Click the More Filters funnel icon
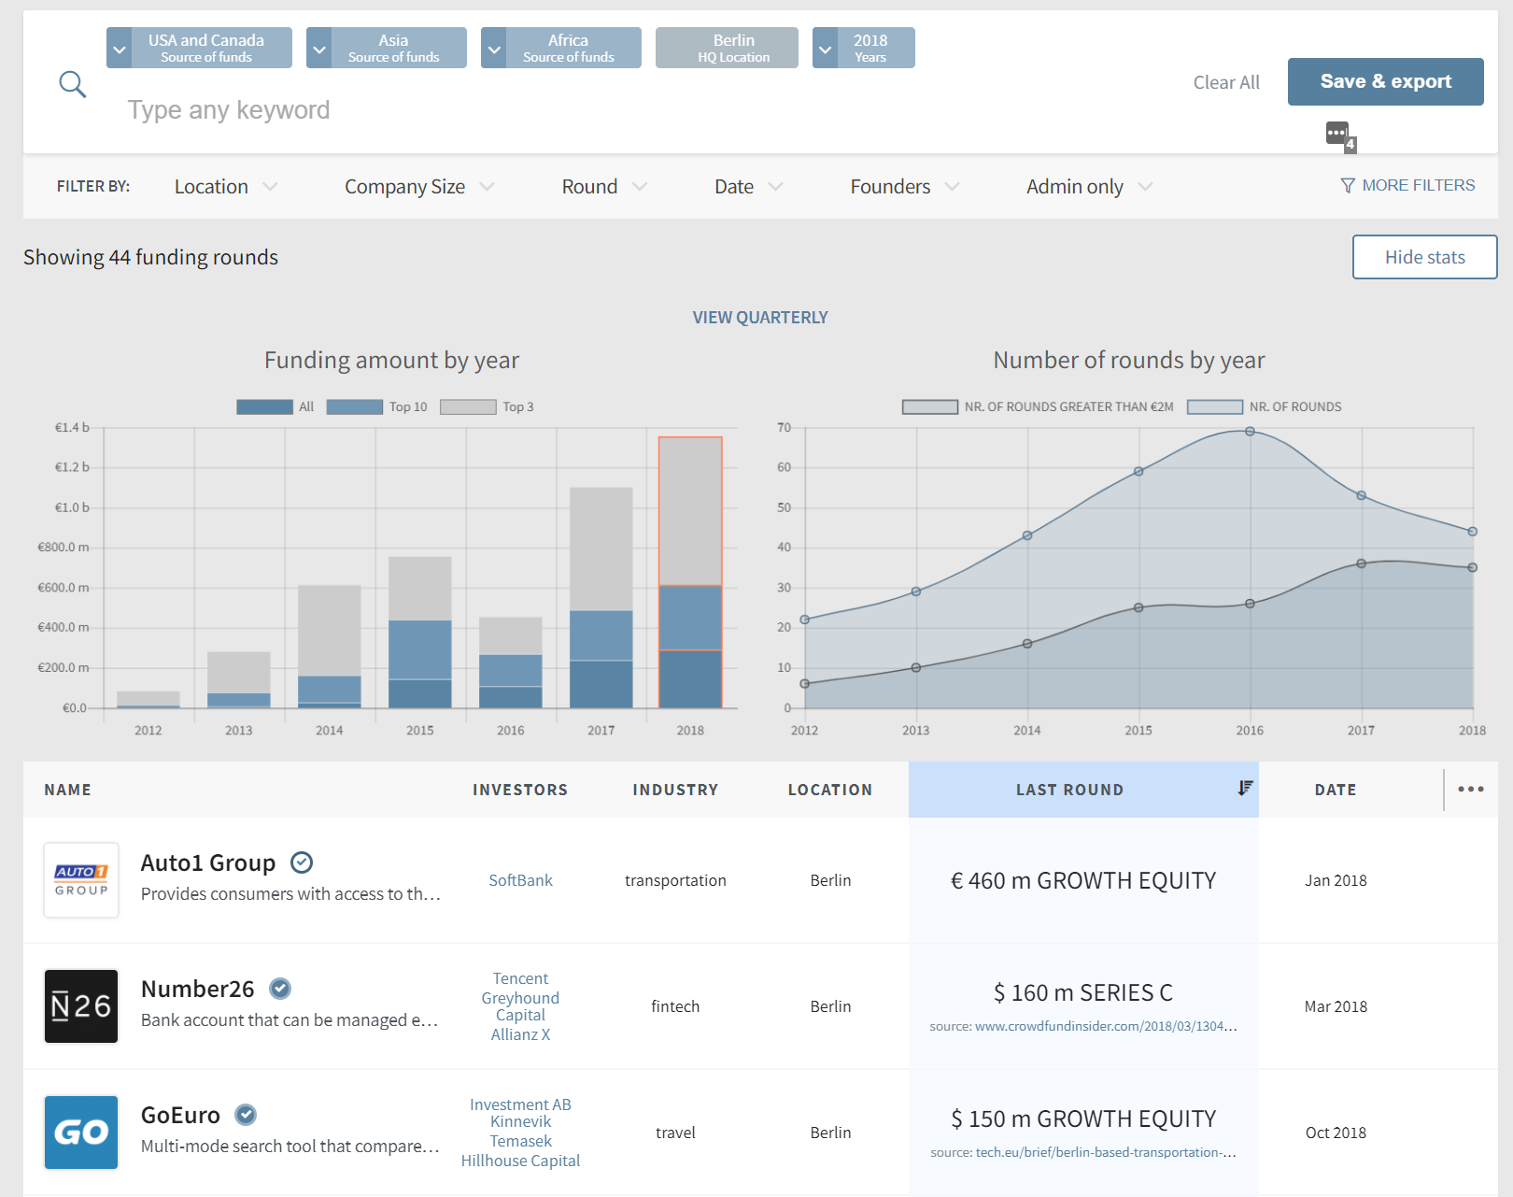Image resolution: width=1513 pixels, height=1197 pixels. (x=1347, y=186)
